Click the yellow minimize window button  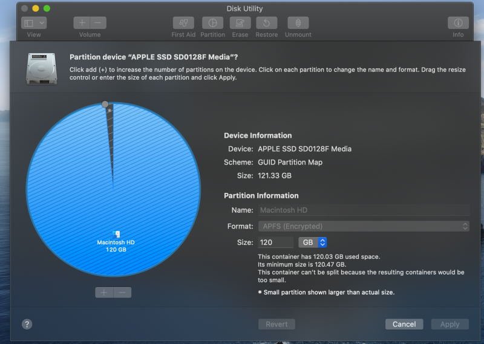coord(36,8)
